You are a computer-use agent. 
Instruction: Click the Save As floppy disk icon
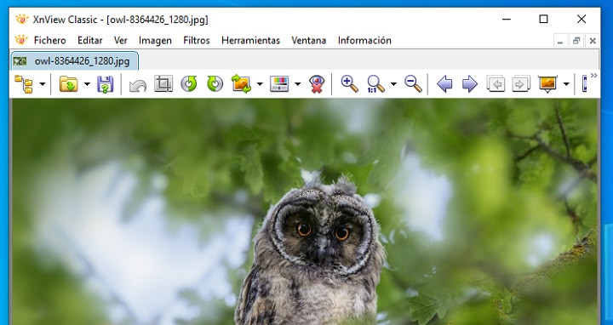[106, 84]
